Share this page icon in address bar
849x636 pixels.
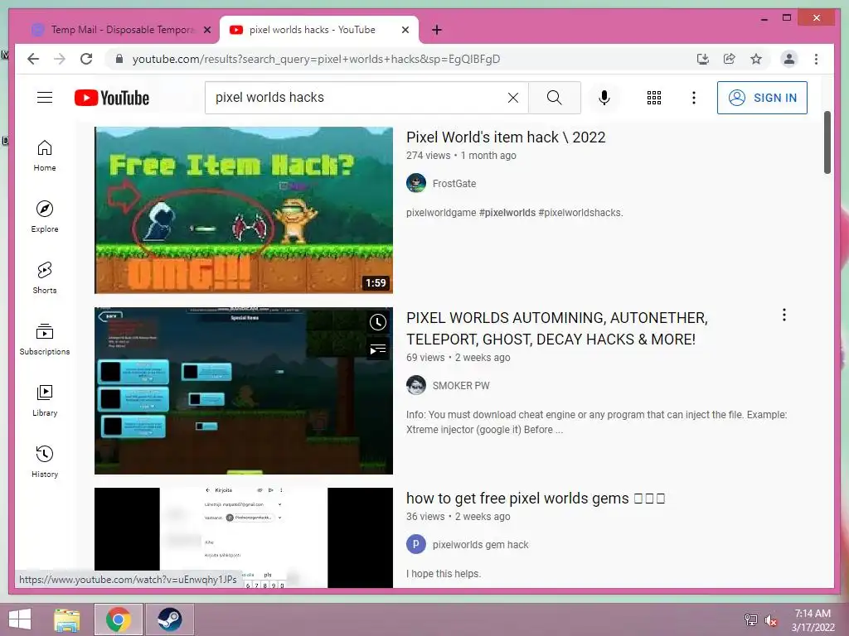tap(730, 59)
